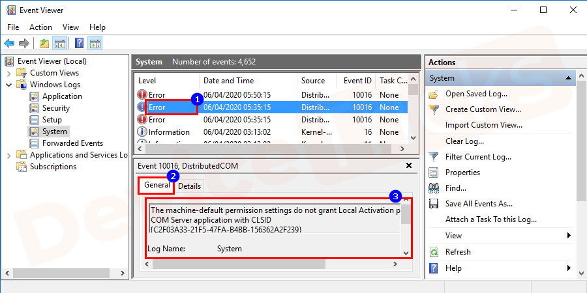
Task: Click the Create Custom View funnel icon
Action: (434, 109)
